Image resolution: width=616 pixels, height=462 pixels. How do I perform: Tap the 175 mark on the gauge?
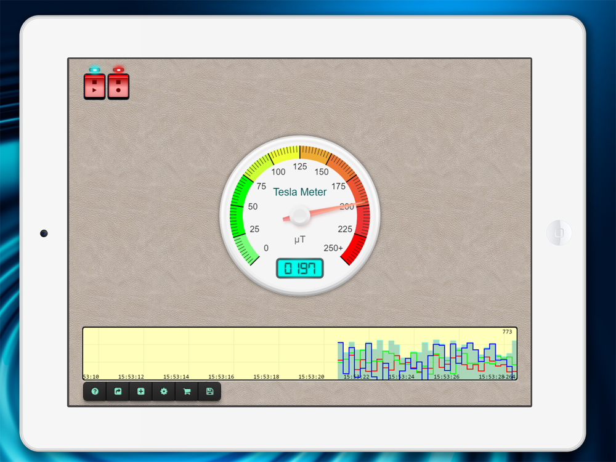[338, 186]
